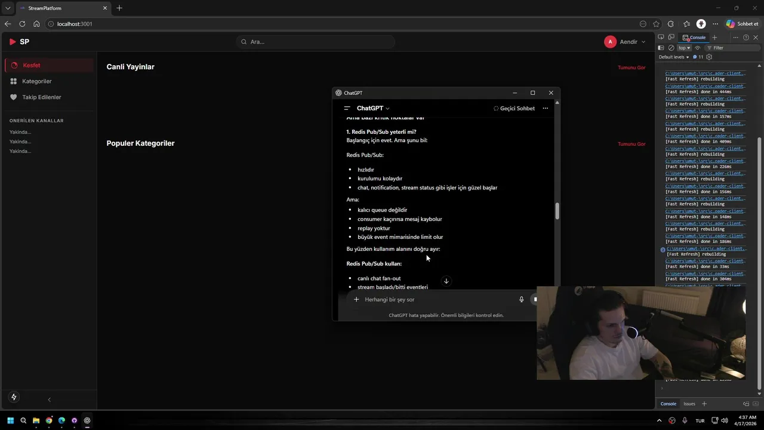Open Takip Edilenler in the sidebar

(x=49, y=97)
